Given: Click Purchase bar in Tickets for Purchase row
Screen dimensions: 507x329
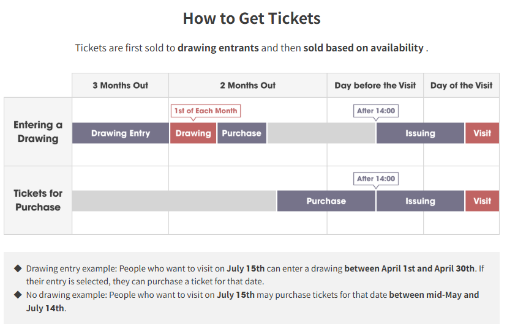Looking at the screenshot, I should pos(326,201).
